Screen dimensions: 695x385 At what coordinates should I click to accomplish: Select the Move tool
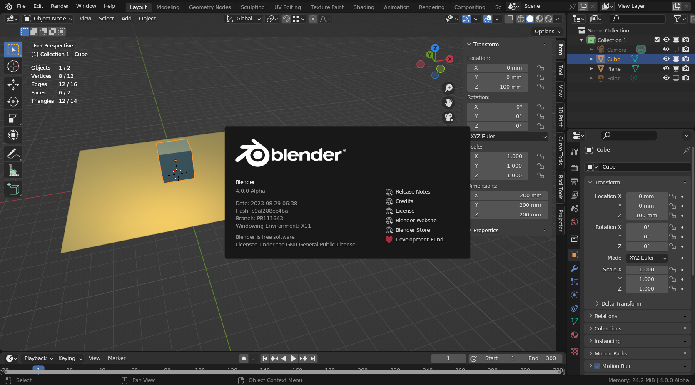coord(13,85)
